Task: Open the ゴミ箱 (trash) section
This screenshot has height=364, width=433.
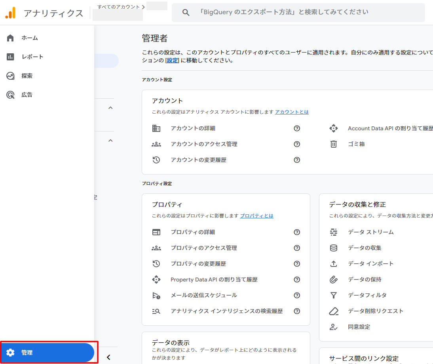Action: click(356, 144)
